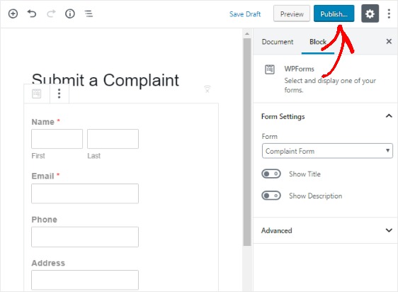
Task: Click the Email input field
Action: click(x=85, y=193)
